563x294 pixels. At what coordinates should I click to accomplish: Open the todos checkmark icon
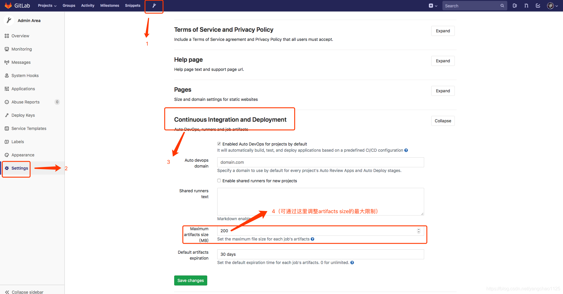(538, 5)
